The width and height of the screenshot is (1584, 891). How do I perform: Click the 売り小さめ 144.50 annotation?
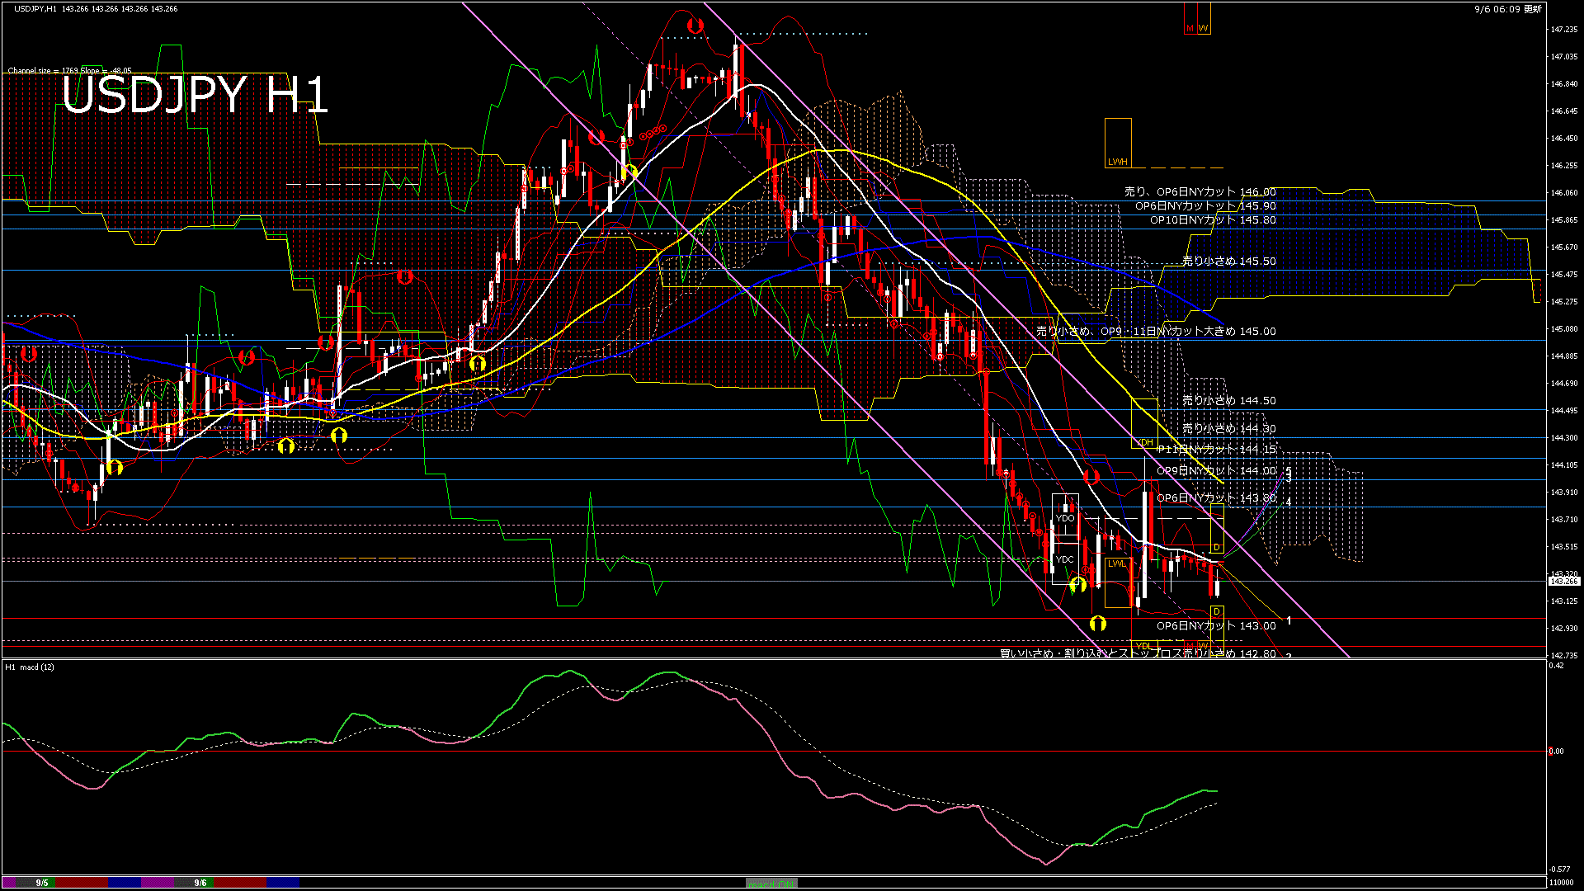pos(1228,400)
